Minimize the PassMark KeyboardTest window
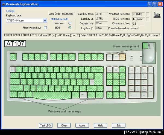164x135 pixels. click(x=150, y=4)
